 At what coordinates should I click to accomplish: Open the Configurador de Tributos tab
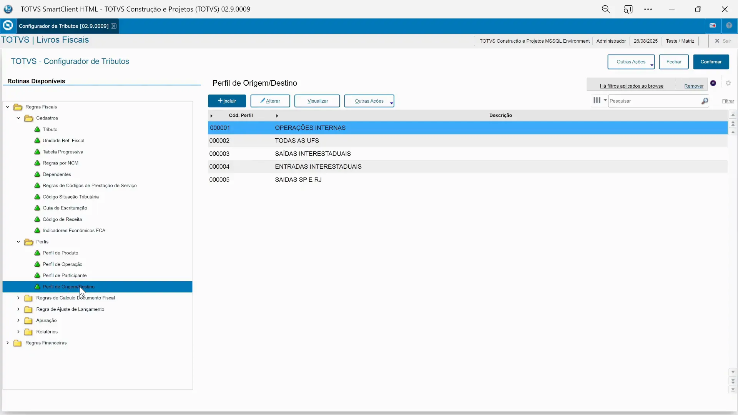(x=63, y=26)
